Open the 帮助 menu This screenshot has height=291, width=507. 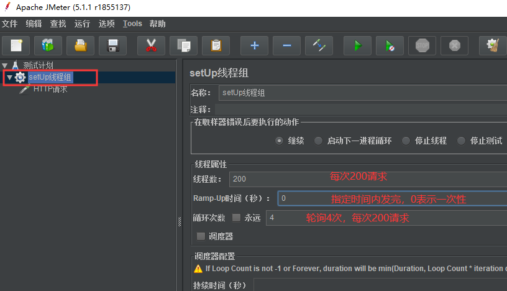point(157,24)
